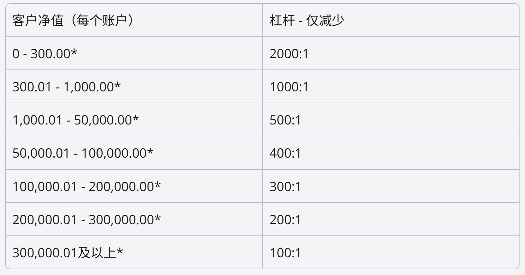Image resolution: width=525 pixels, height=275 pixels.
Task: Click the asterisk after 300,000.01及以上
Action: [x=120, y=251]
